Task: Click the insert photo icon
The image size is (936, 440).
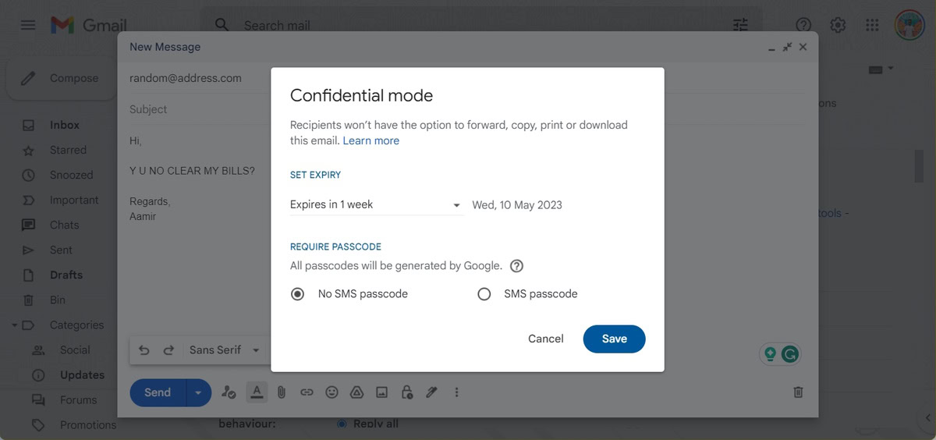Action: point(381,392)
